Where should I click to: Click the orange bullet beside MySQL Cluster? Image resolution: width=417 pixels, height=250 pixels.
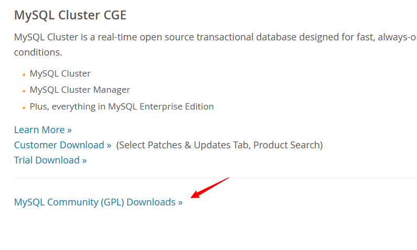coord(24,75)
